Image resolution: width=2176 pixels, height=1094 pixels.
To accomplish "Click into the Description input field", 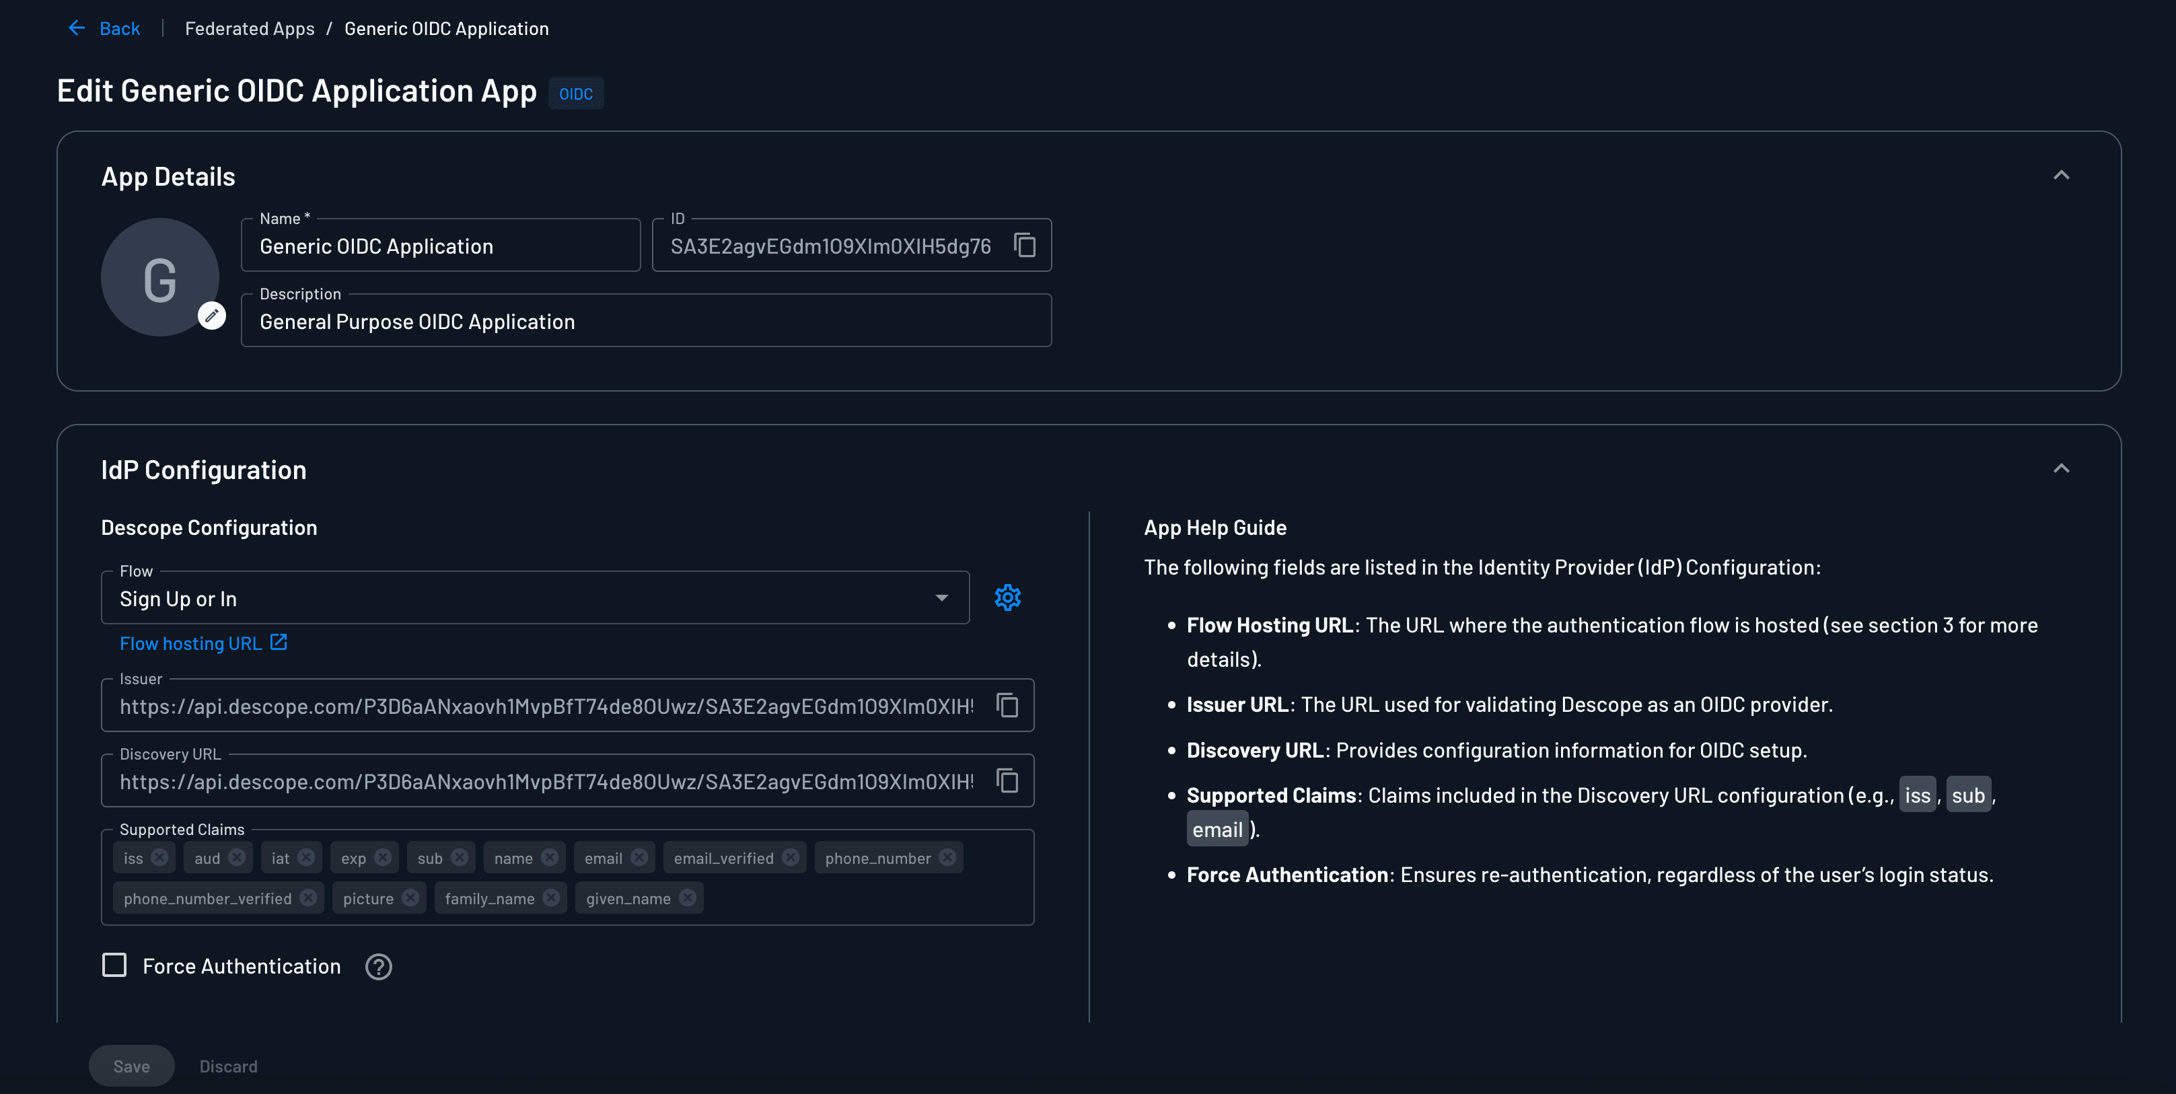I will click(646, 321).
